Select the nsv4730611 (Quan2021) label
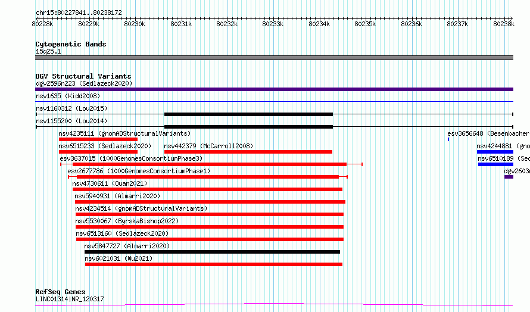Screen dimensions: 530x312 (110, 183)
